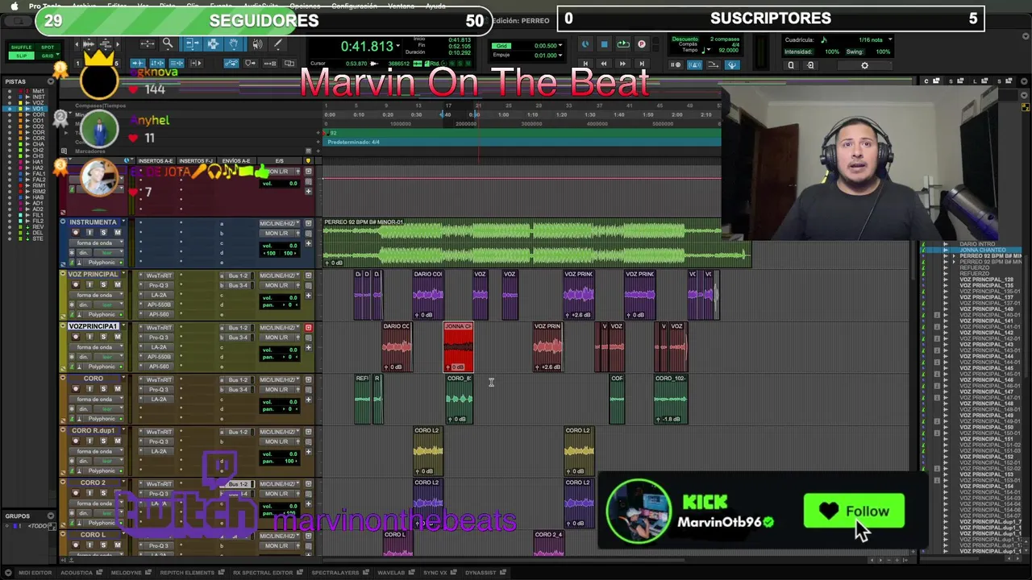Viewport: 1032px width, 580px height.
Task: Click the fast forward transport button
Action: click(x=622, y=64)
